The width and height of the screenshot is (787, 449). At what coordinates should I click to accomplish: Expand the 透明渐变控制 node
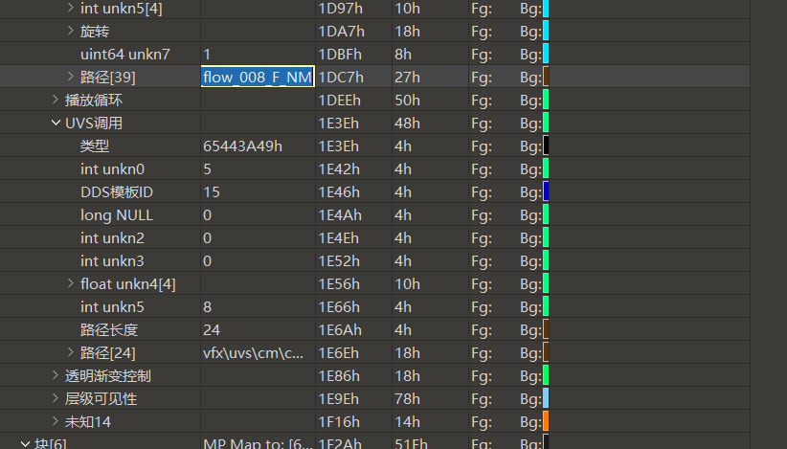(x=56, y=375)
